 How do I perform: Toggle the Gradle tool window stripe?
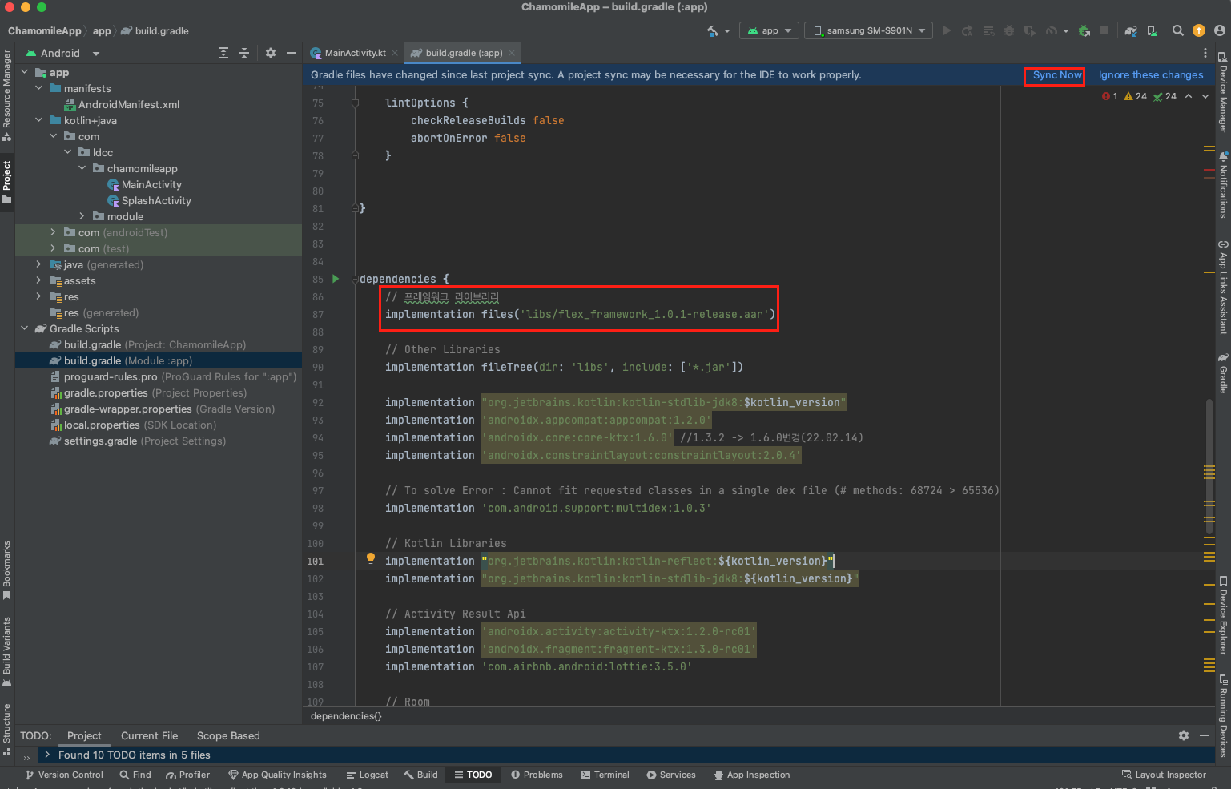1223,374
